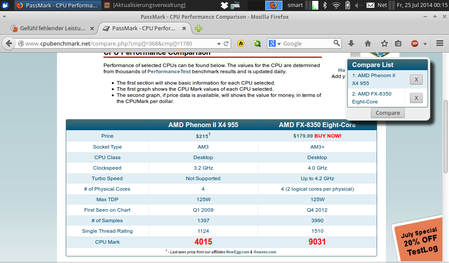The image size is (449, 263).
Task: Open the Firefox hamburger menu
Action: tap(440, 43)
